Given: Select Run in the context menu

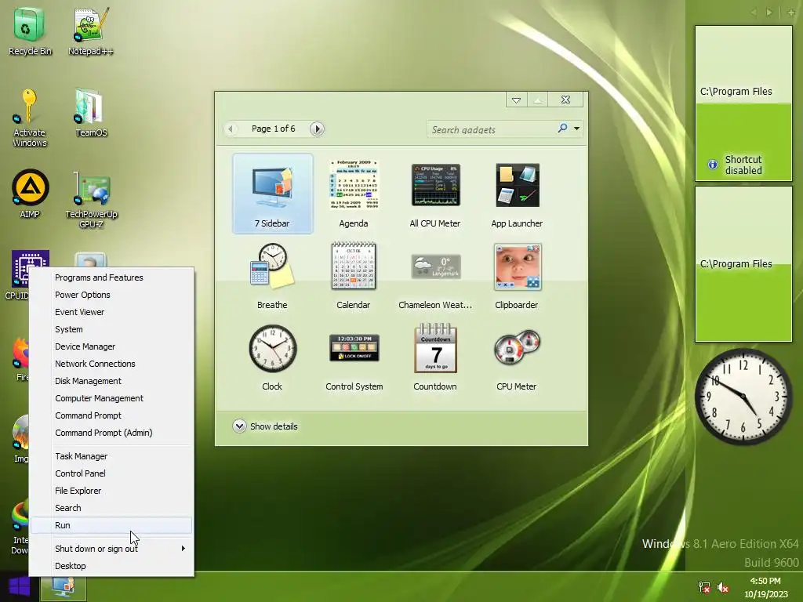Looking at the screenshot, I should point(111,525).
